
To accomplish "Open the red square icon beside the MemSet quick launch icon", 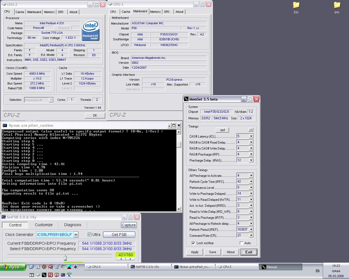I will point(50,275).
